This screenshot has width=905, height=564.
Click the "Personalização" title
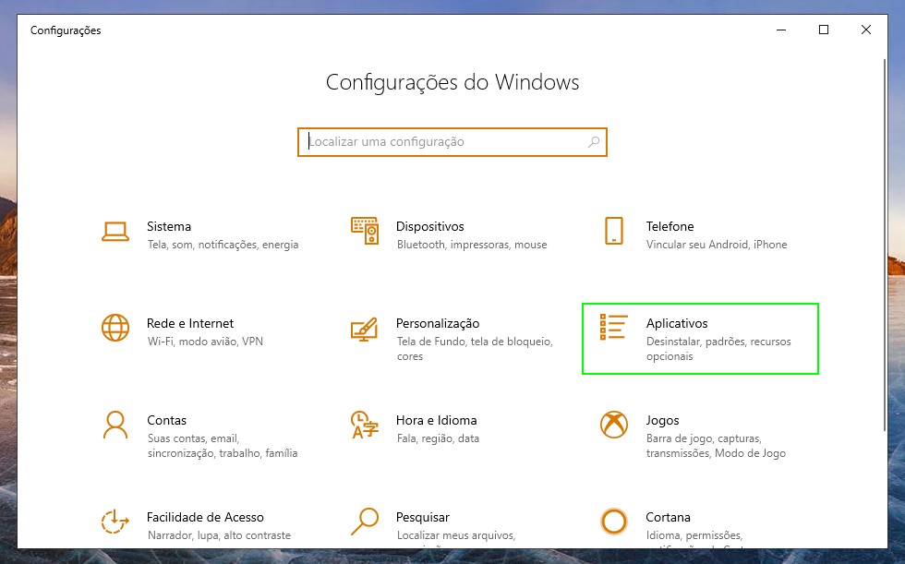[438, 323]
